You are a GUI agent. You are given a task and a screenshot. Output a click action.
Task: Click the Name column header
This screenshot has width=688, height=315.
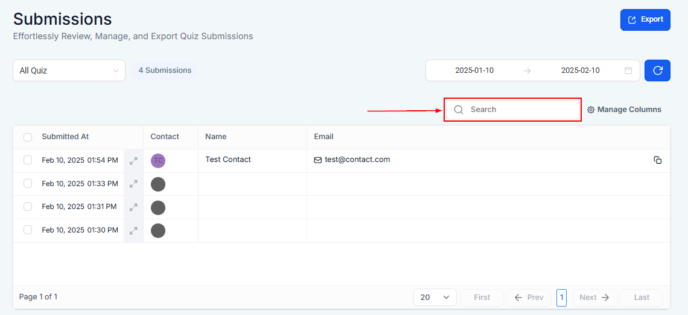pos(216,137)
